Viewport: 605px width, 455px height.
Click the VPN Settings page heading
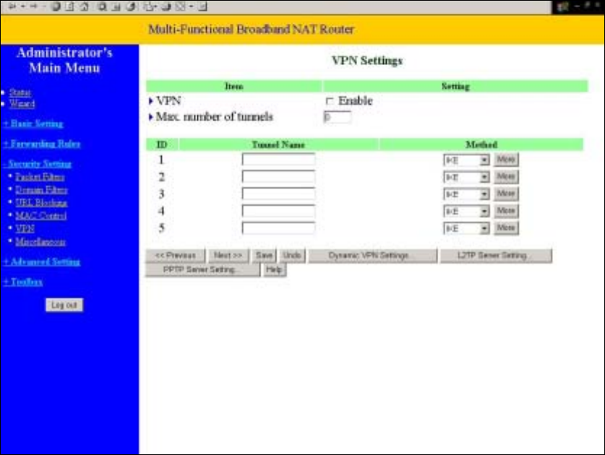[x=367, y=61]
